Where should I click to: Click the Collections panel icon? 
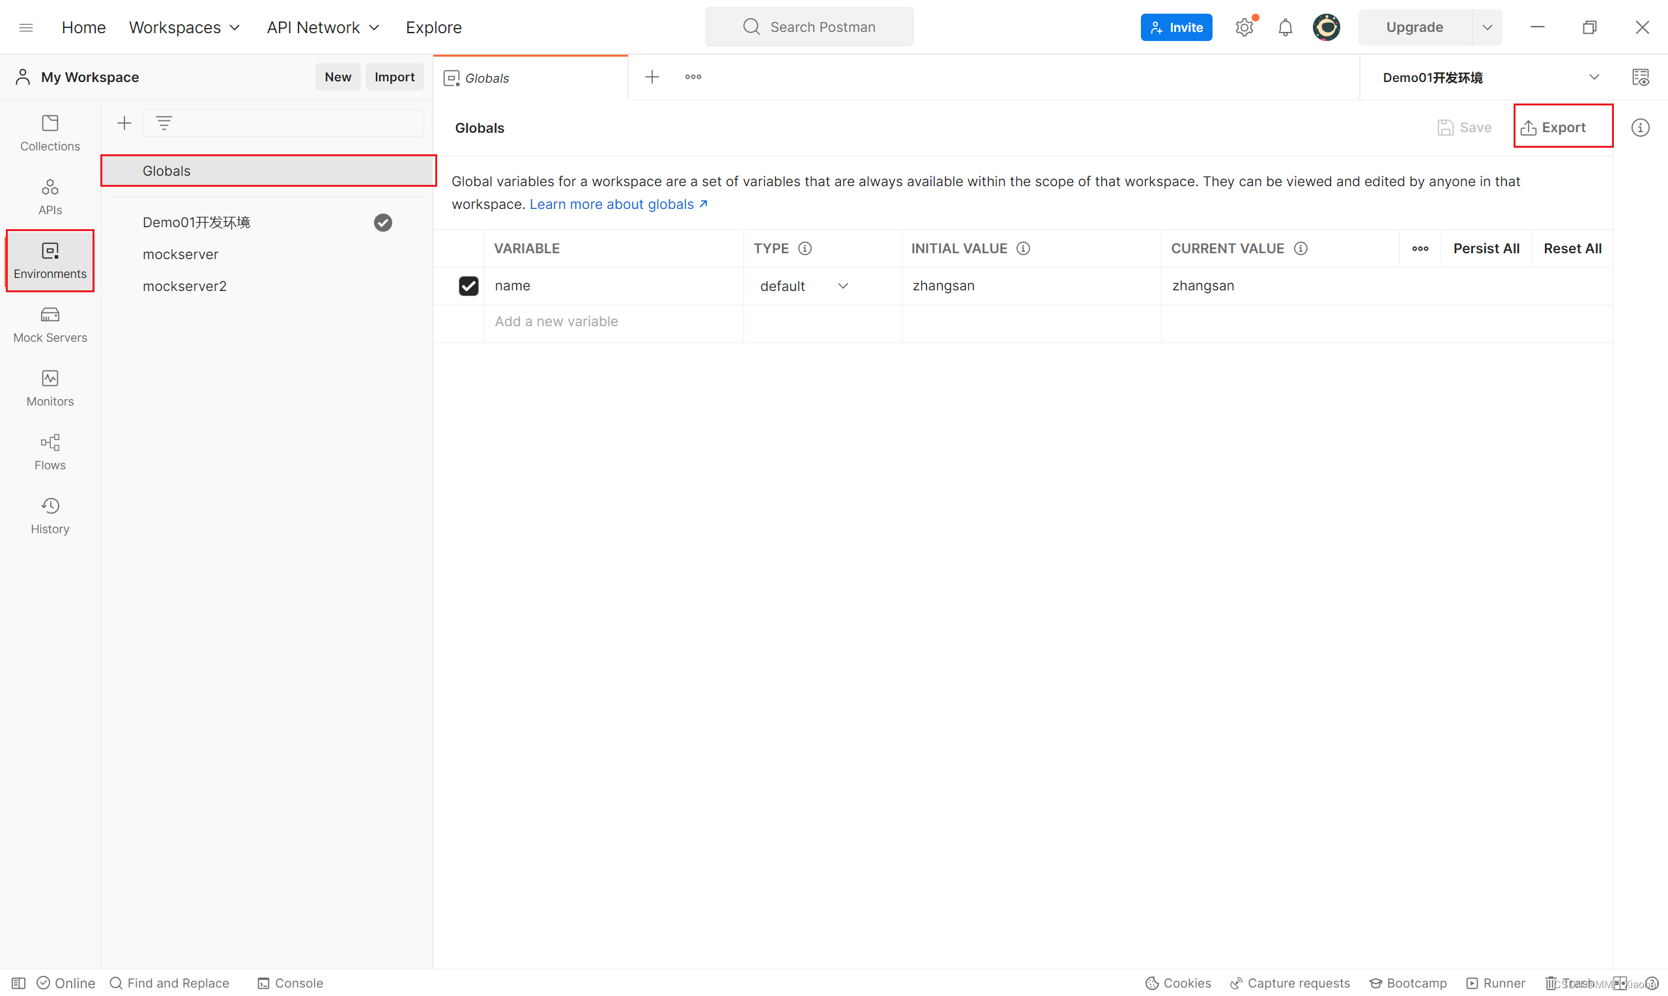click(x=50, y=134)
